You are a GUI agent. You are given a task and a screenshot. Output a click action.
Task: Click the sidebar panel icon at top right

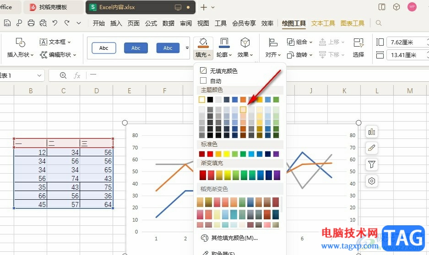(x=382, y=7)
